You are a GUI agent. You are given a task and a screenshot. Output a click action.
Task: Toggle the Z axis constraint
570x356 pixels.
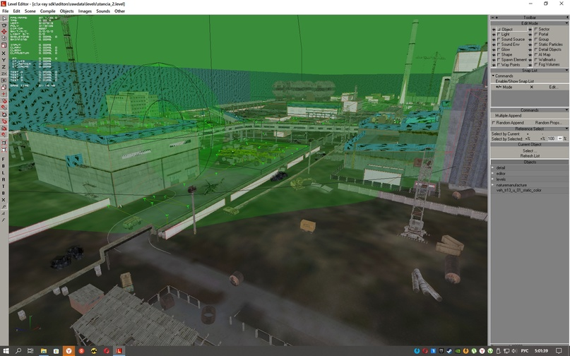(x=4, y=67)
